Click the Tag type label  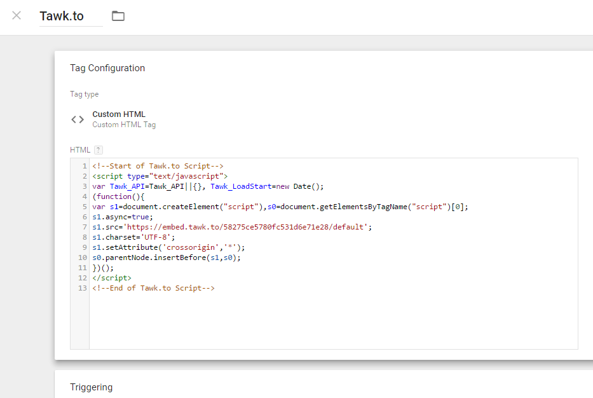tap(84, 94)
